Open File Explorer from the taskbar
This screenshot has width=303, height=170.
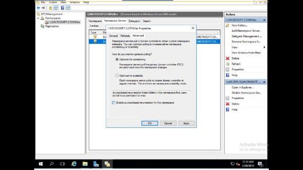[85, 164]
